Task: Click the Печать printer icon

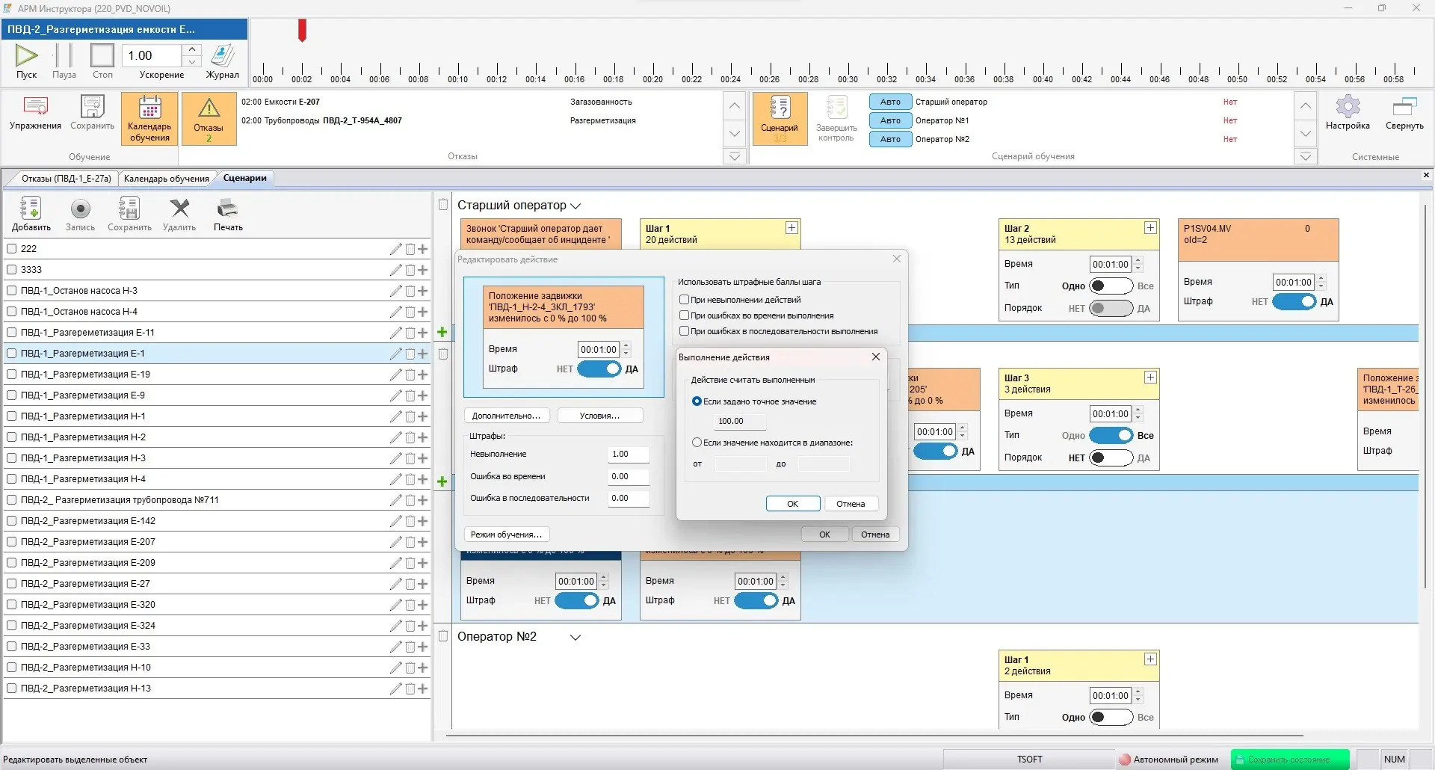Action: tap(228, 209)
